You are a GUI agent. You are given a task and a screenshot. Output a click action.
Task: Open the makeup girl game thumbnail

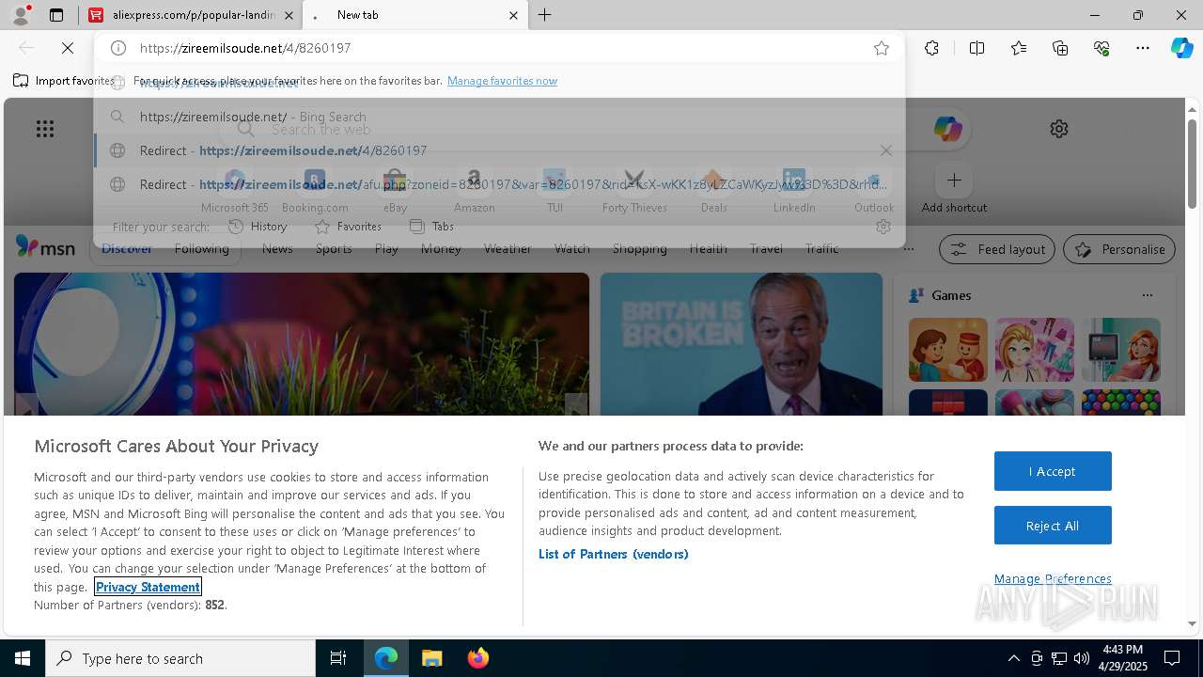click(x=1035, y=350)
